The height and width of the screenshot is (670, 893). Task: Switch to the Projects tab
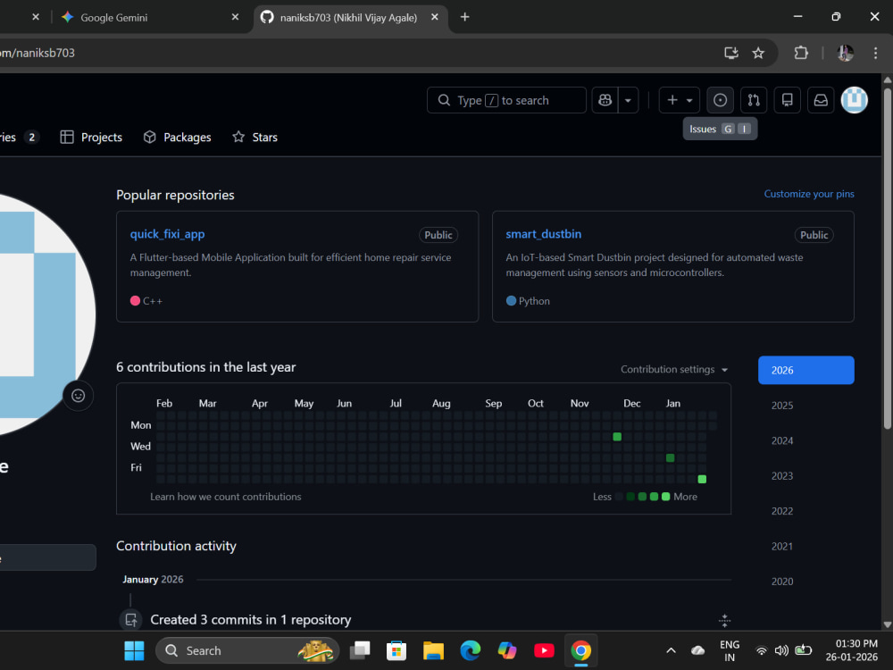[91, 138]
